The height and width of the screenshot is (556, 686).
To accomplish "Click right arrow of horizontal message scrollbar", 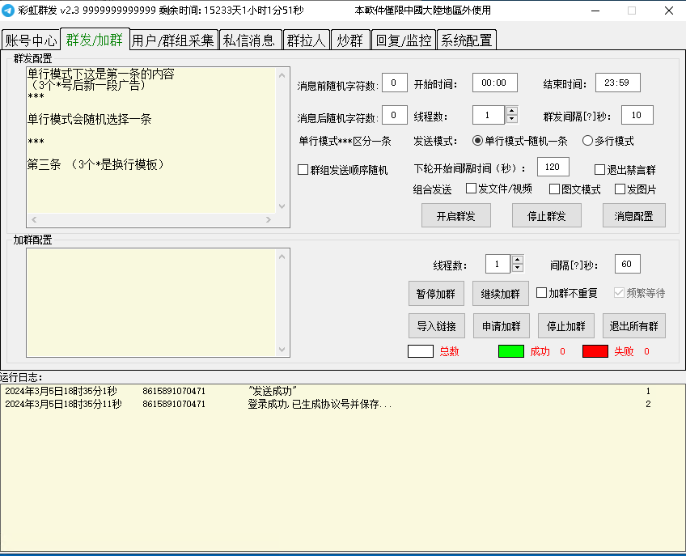I will pos(268,219).
